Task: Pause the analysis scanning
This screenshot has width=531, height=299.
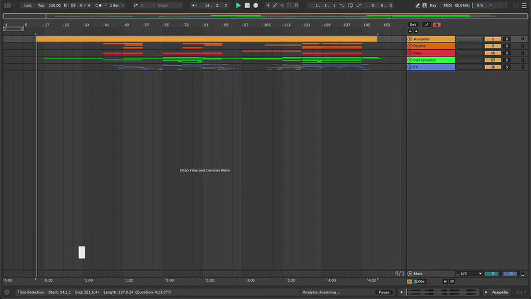Action: point(384,292)
